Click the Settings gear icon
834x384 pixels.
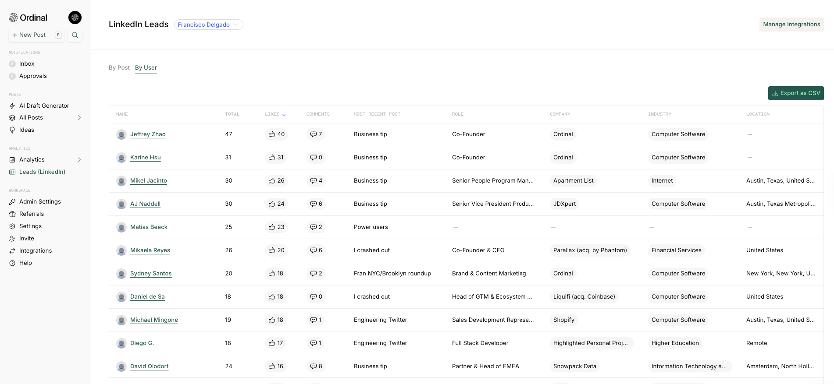pyautogui.click(x=12, y=226)
